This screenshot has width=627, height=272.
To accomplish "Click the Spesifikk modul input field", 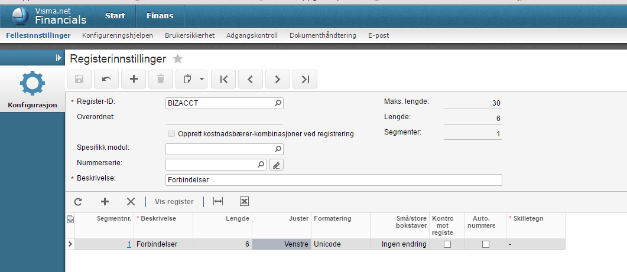I will click(x=225, y=149).
